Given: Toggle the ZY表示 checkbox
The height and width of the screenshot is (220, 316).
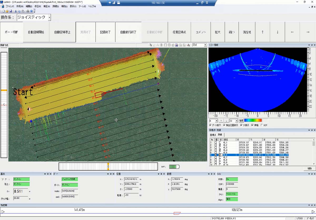Looking at the screenshot, I should pos(241,125).
